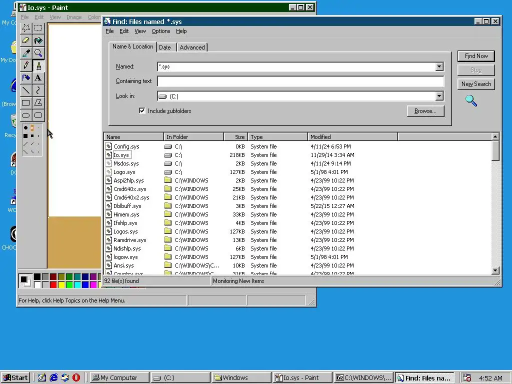512x384 pixels.
Task: Open the Options menu in Find window
Action: pos(160,31)
